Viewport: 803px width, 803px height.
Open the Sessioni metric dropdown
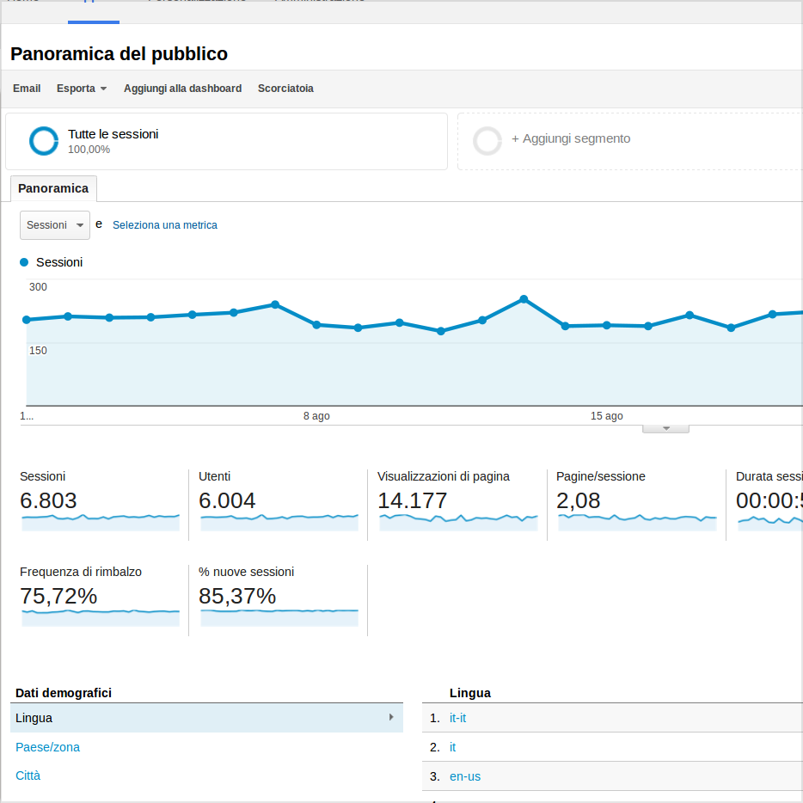55,224
